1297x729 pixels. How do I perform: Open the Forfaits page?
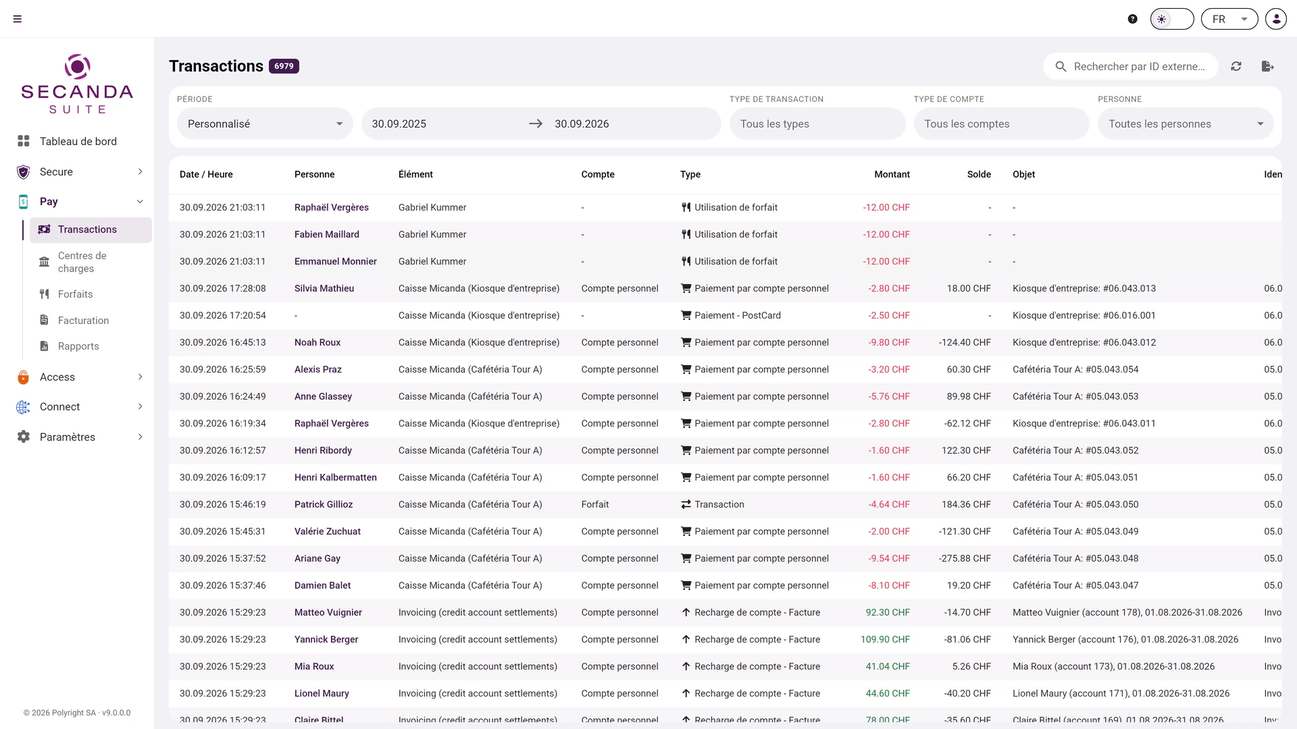click(91, 294)
